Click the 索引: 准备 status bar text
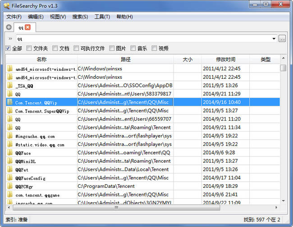This screenshot has height=227, width=293. 16,219
